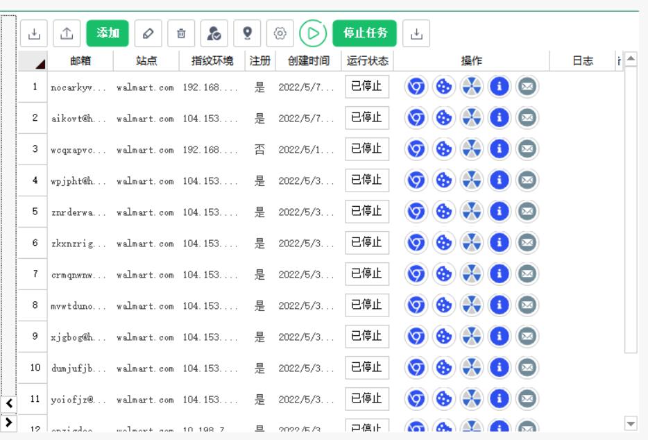This screenshot has width=648, height=440.
Task: Click the upload export icon in toolbar
Action: pyautogui.click(x=67, y=33)
